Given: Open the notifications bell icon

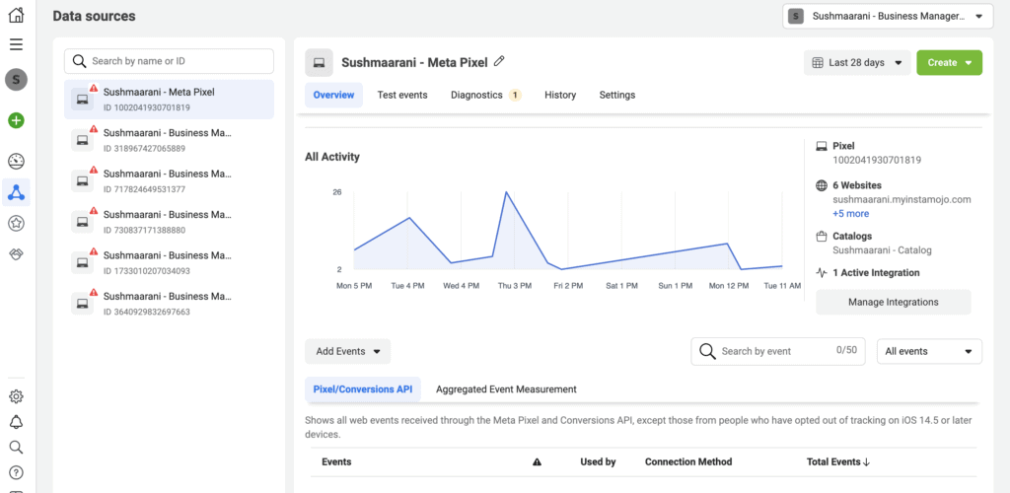Looking at the screenshot, I should [16, 422].
